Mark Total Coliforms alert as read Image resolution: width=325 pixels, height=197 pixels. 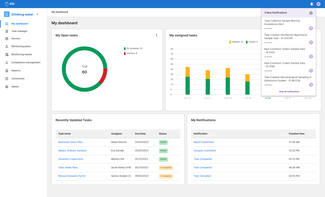311,28
